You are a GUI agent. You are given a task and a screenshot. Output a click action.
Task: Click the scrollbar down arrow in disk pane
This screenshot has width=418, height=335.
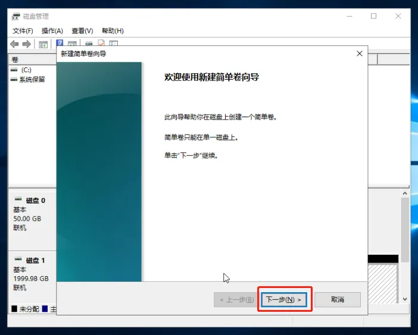[x=405, y=299]
